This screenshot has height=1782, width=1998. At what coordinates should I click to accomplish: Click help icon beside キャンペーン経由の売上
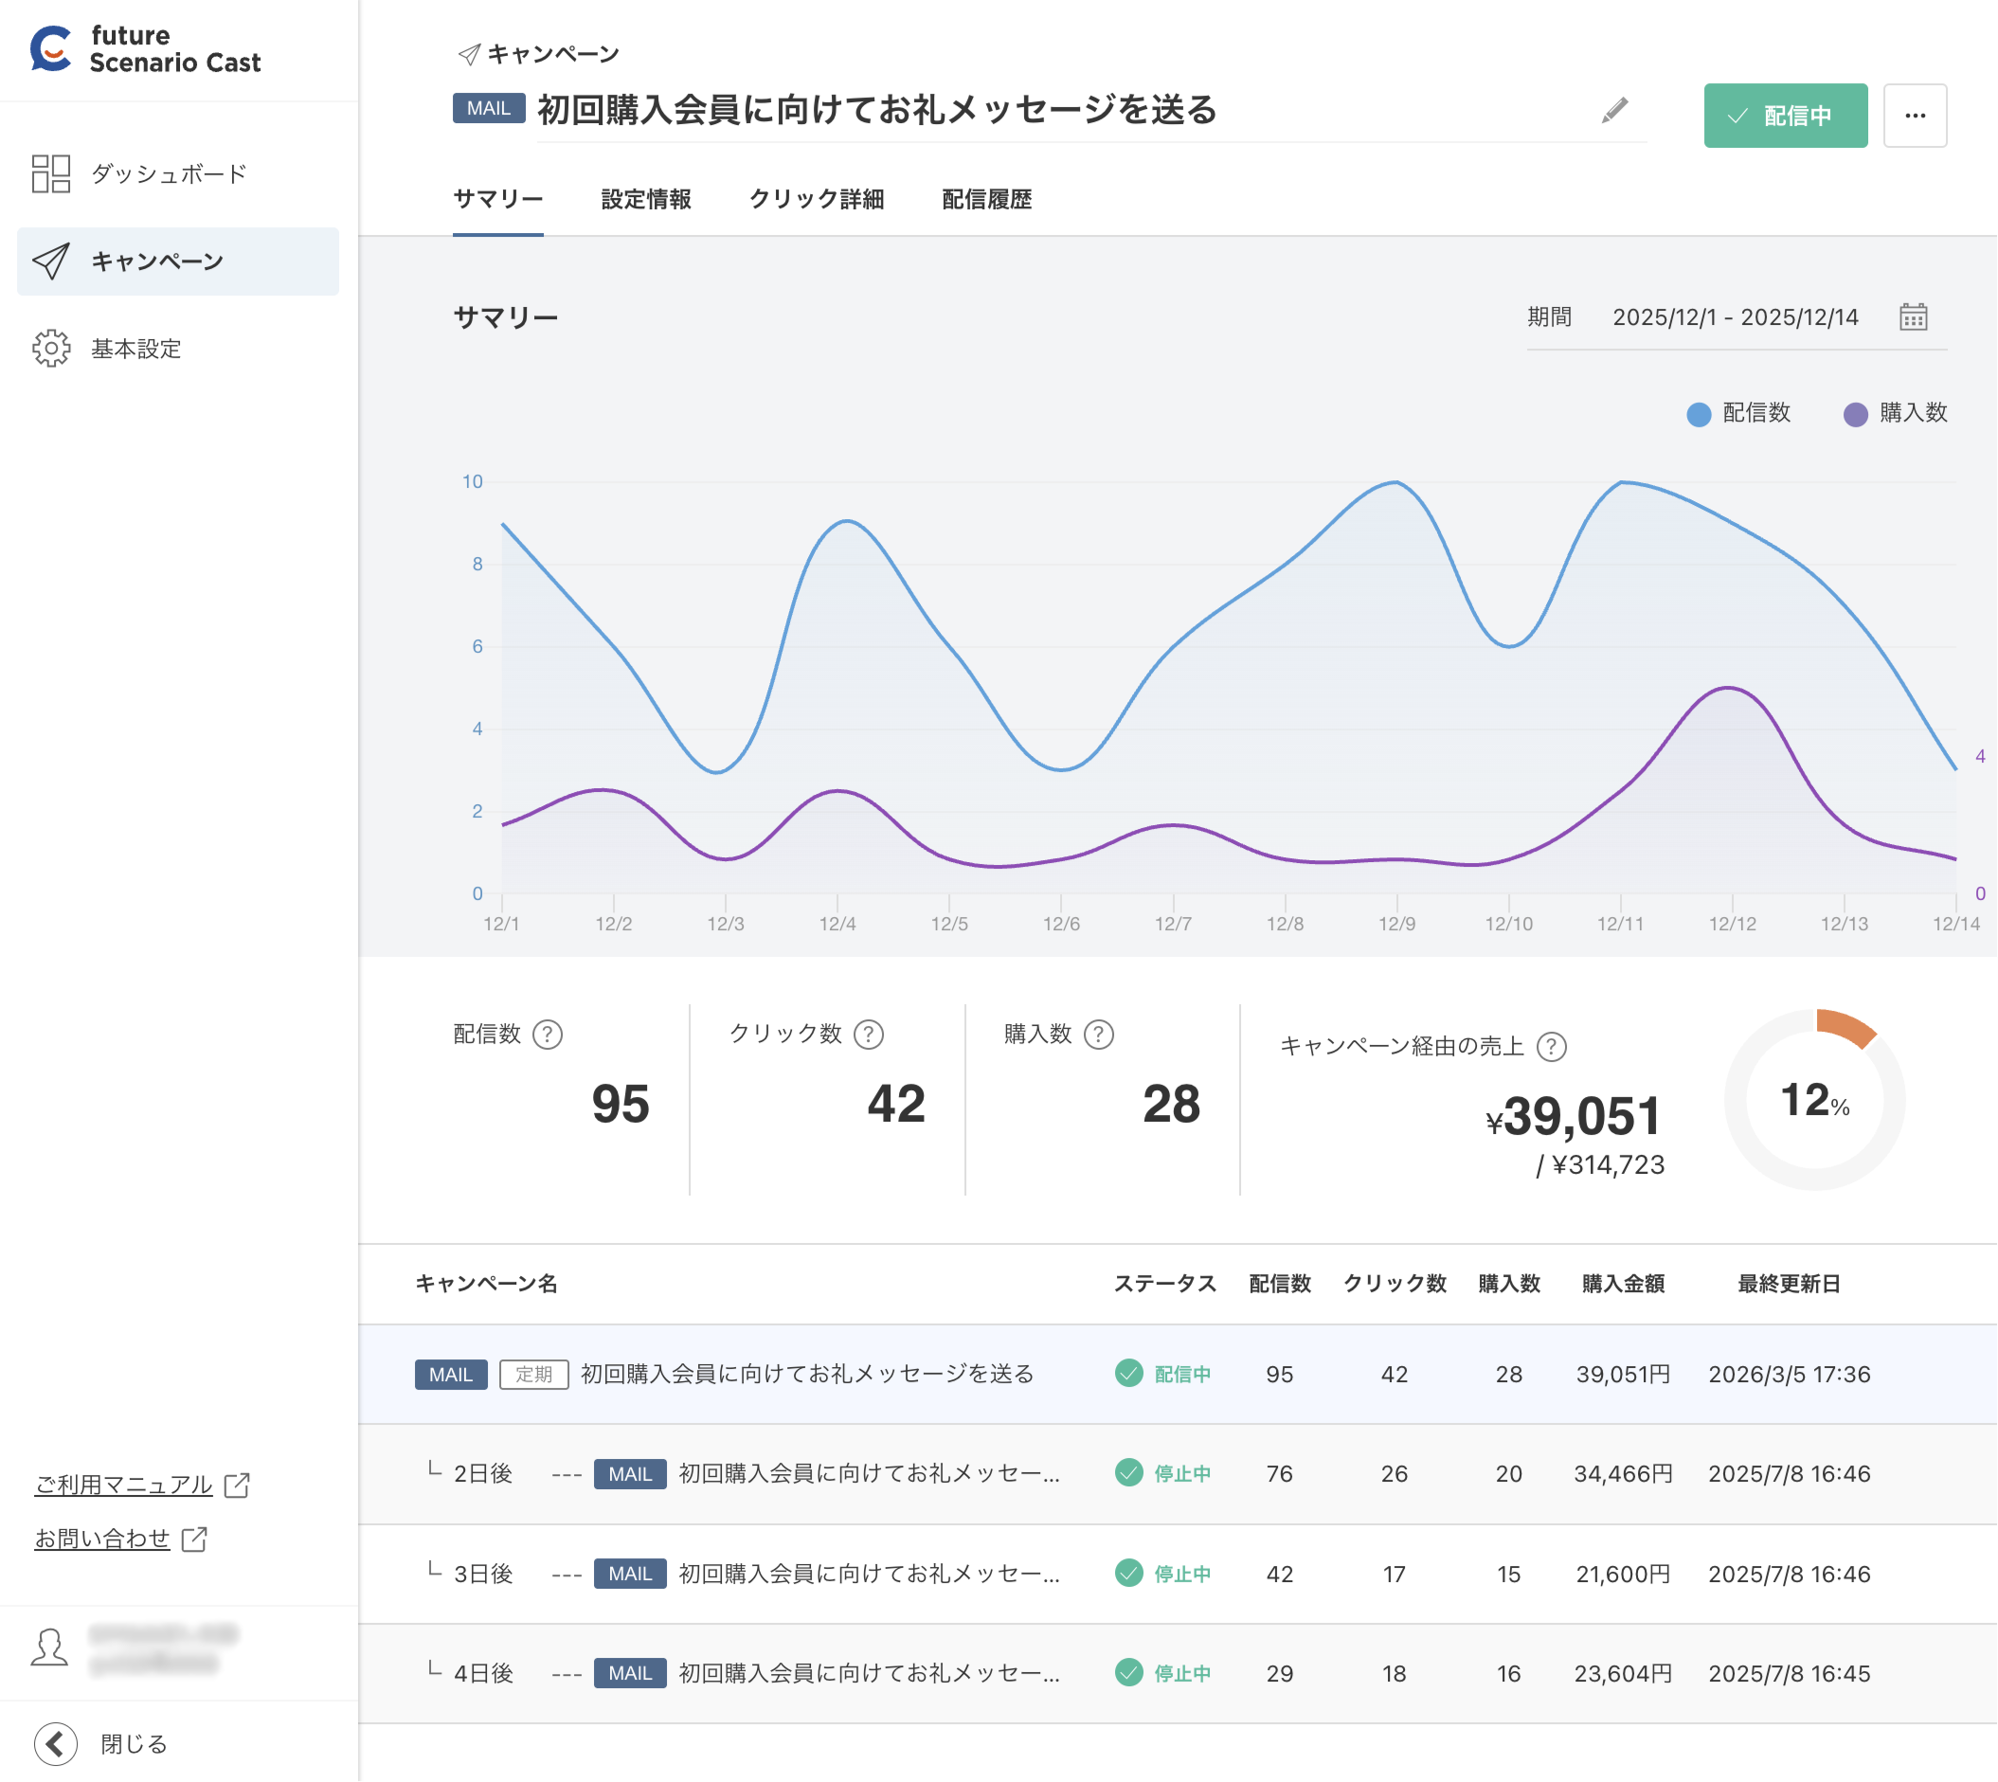click(x=1551, y=1047)
